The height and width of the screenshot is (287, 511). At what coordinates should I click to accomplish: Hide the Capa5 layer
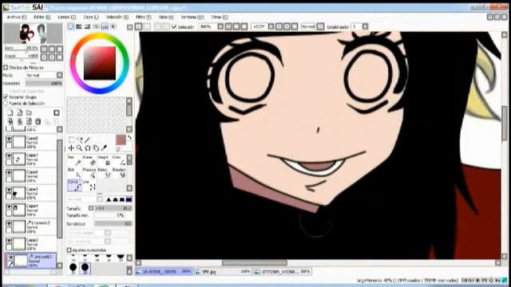click(9, 190)
